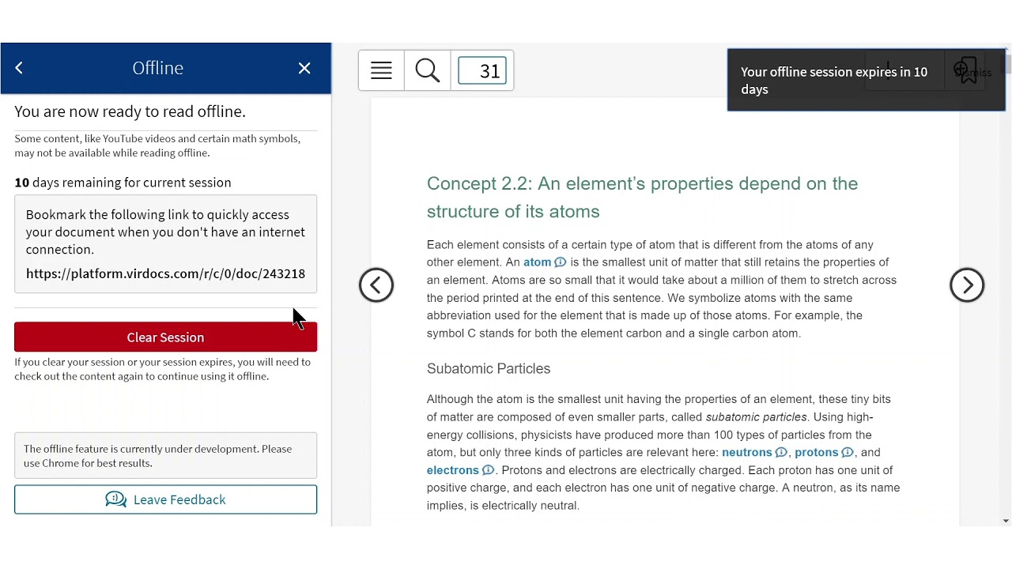
Task: Click the scroll down arrow of reader scrollbar
Action: 1006,521
